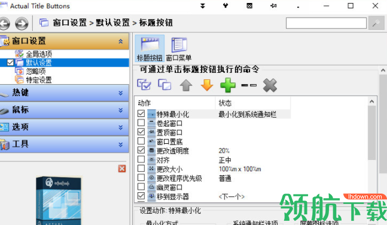Expand the 选项 section
The height and width of the screenshot is (225, 387).
[120, 127]
